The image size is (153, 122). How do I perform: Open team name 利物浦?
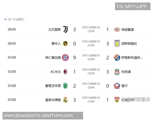[126, 72]
